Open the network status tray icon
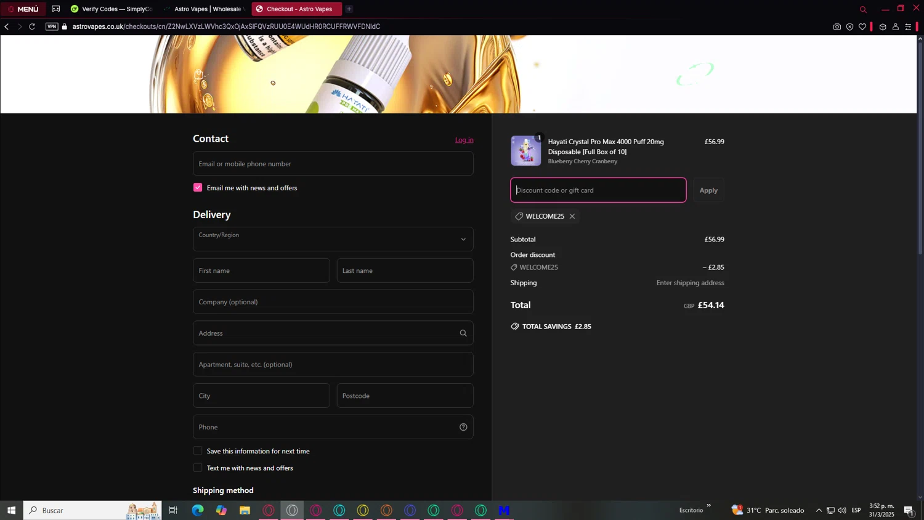This screenshot has width=924, height=520. [x=830, y=510]
